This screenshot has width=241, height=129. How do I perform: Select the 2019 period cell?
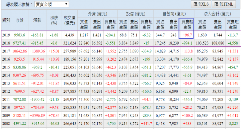pos(6,35)
